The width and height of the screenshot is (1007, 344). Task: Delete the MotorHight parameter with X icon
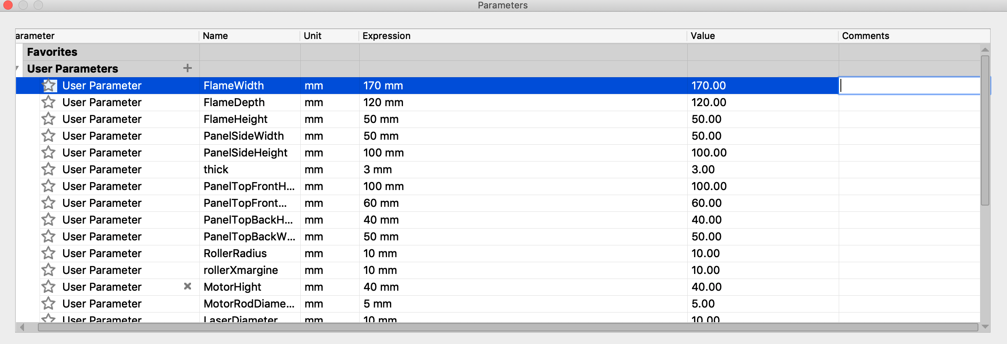point(188,286)
